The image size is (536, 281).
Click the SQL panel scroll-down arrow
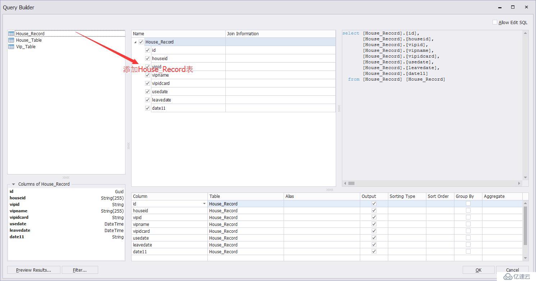pos(526,177)
